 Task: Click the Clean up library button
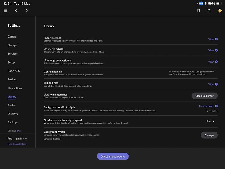(204, 96)
